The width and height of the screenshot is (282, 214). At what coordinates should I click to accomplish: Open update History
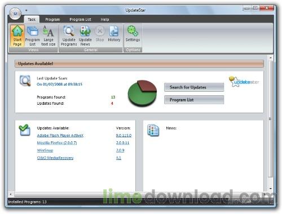(114, 34)
